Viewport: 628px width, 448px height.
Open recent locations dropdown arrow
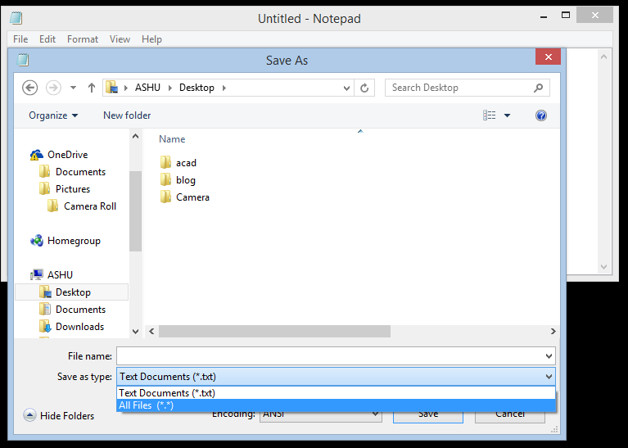(x=73, y=88)
